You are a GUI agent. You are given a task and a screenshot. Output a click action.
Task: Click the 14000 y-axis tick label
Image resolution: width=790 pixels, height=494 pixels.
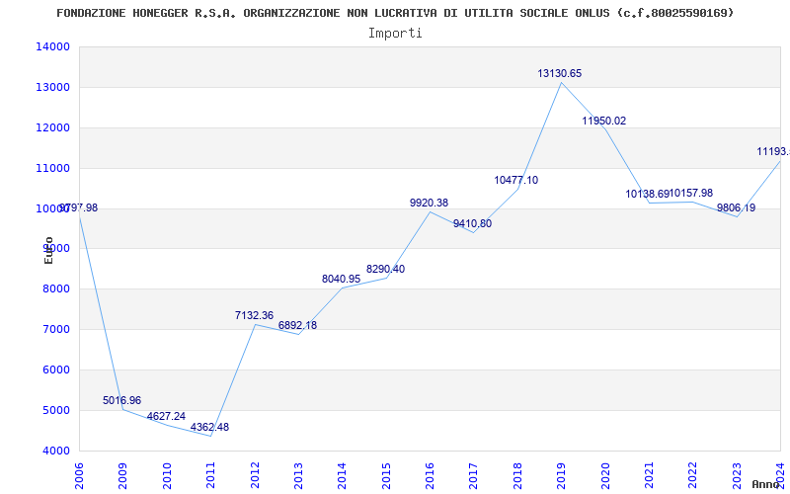tap(52, 46)
